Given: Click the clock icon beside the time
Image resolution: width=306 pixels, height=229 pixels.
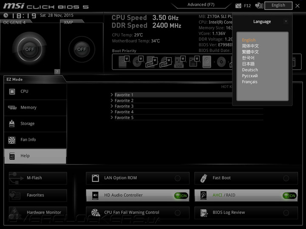Looking at the screenshot, I should pos(6,15).
